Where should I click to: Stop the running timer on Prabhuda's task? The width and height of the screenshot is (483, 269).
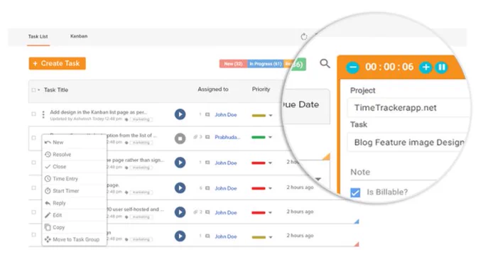click(x=180, y=138)
